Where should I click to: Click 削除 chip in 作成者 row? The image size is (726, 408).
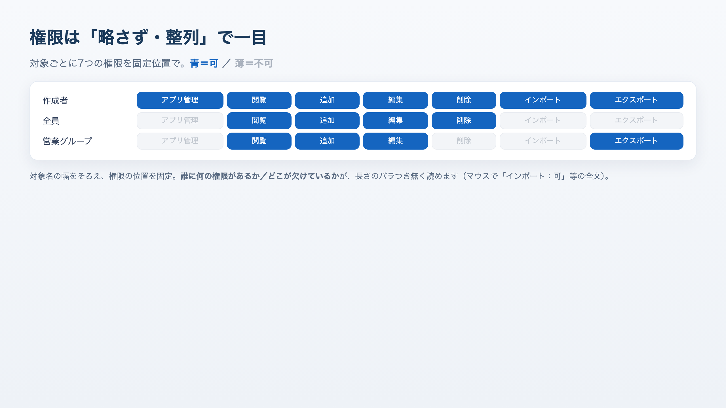coord(464,100)
